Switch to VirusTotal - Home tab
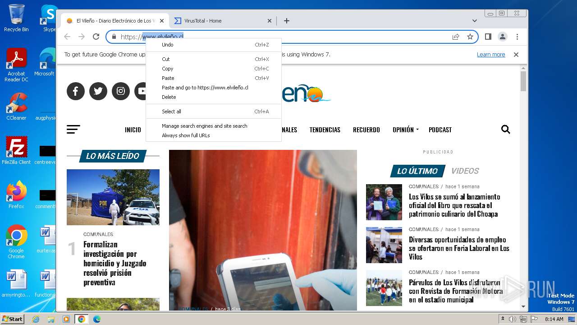The image size is (577, 325). [223, 21]
